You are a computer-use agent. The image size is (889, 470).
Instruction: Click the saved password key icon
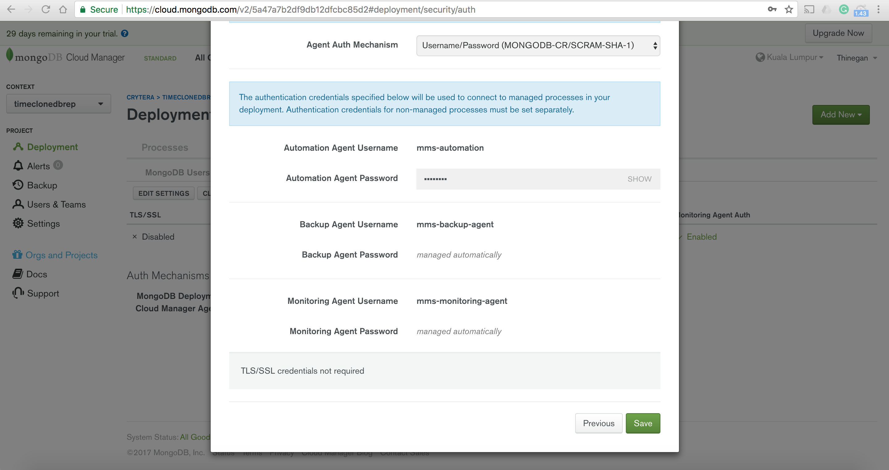(x=772, y=9)
